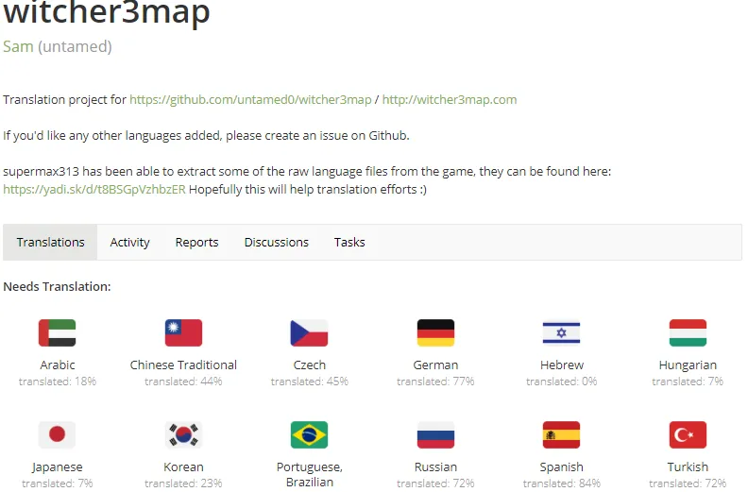Viewport: 748px width, 492px height.
Task: Click the 'translated: 0%' Hebrew progress text
Action: tap(562, 382)
